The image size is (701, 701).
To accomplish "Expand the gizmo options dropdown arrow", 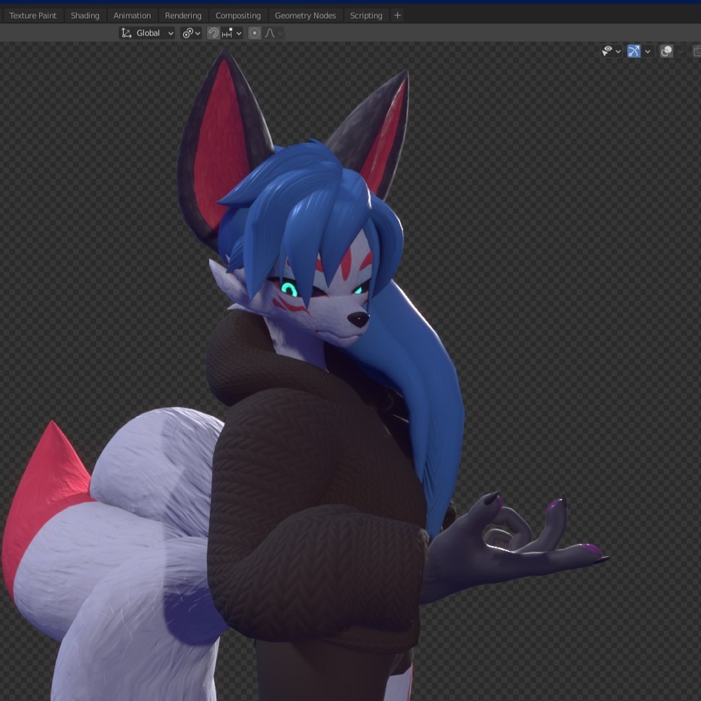I will [x=648, y=51].
